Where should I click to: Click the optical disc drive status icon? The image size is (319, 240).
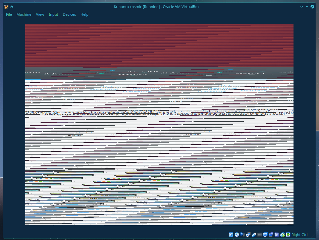tap(237, 235)
